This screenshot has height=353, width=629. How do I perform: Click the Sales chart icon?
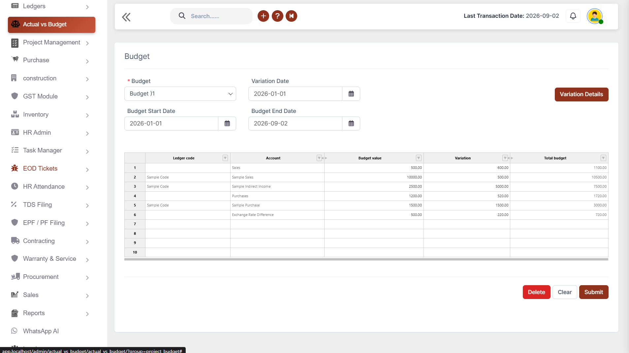pyautogui.click(x=15, y=295)
